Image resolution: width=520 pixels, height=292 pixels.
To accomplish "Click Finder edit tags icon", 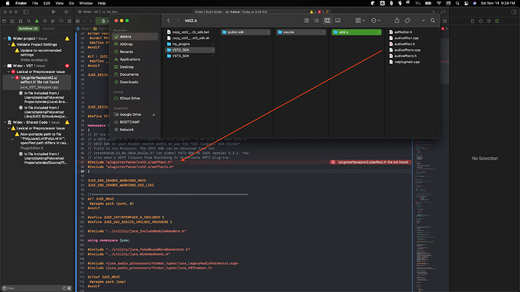I will (407, 20).
